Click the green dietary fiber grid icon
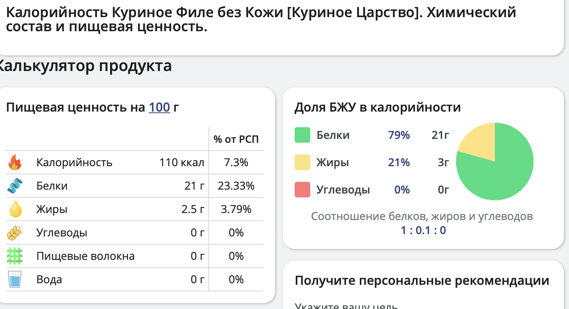 point(15,256)
